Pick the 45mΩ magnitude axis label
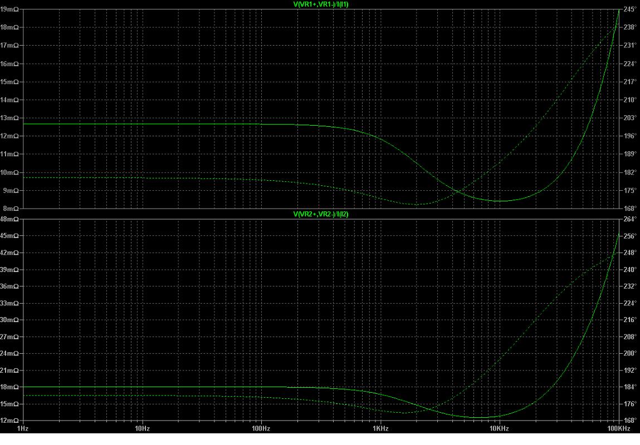Image resolution: width=640 pixels, height=445 pixels. pos(9,236)
